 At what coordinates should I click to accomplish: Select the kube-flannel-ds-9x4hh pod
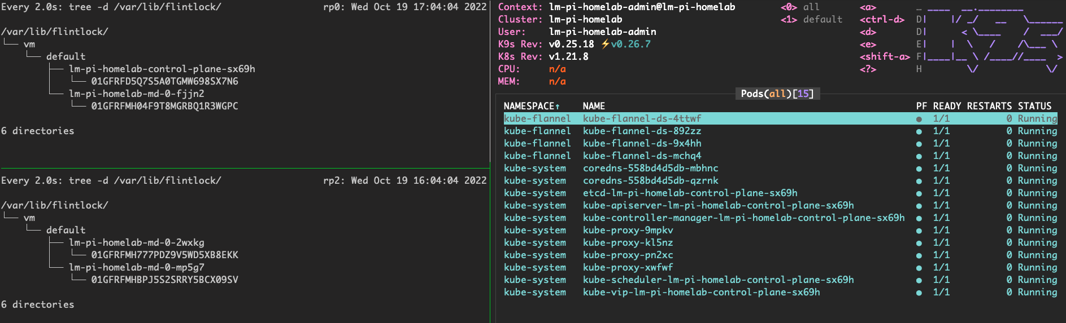click(780, 143)
